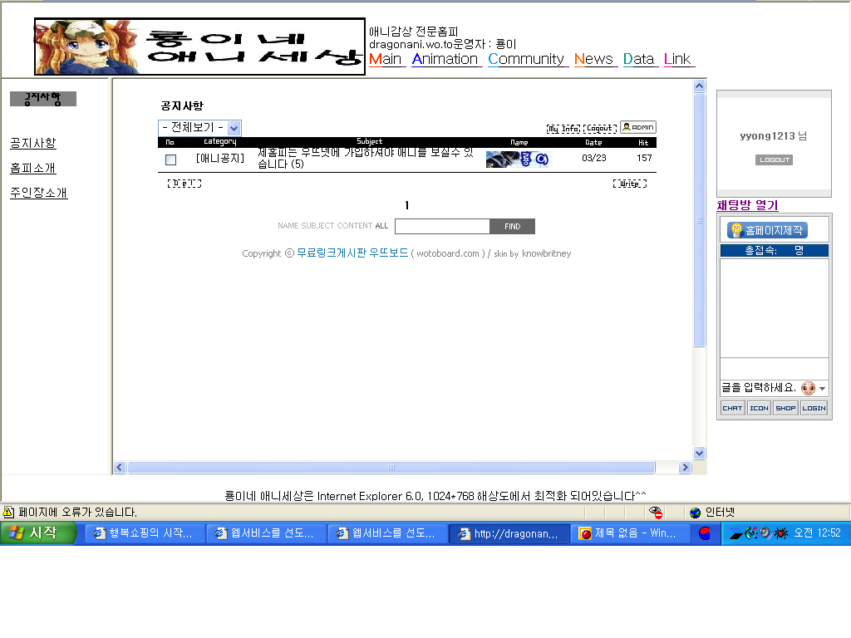Viewport: 851px width, 638px height.
Task: Open the 채팅방 열기 link
Action: 747,205
